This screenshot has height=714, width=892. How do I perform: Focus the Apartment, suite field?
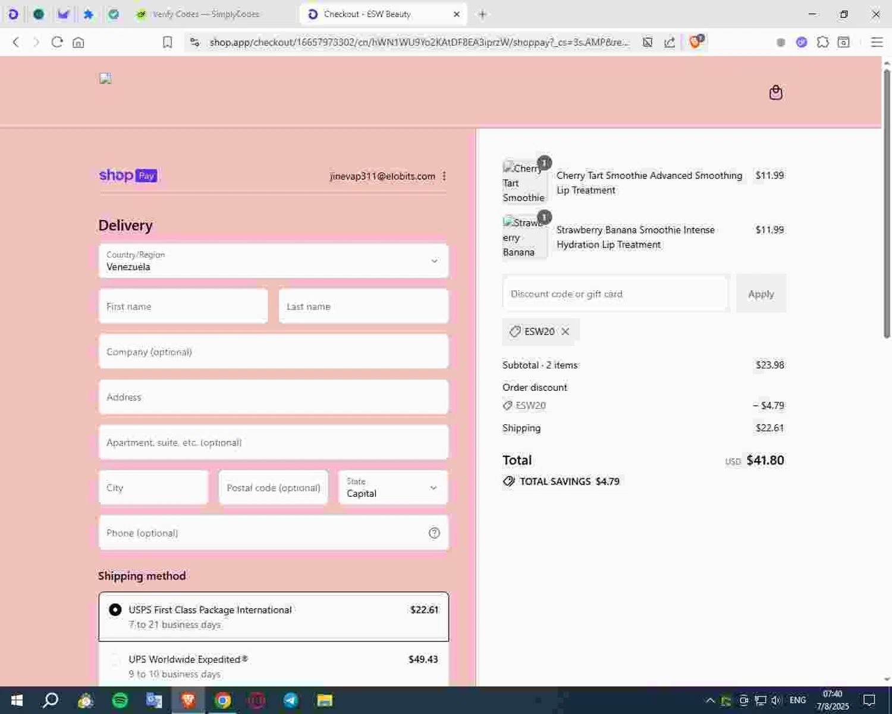(274, 442)
